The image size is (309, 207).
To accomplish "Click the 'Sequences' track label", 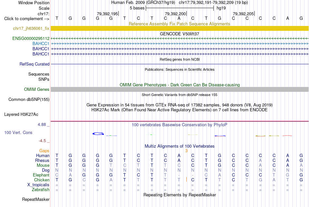I will point(39,74).
